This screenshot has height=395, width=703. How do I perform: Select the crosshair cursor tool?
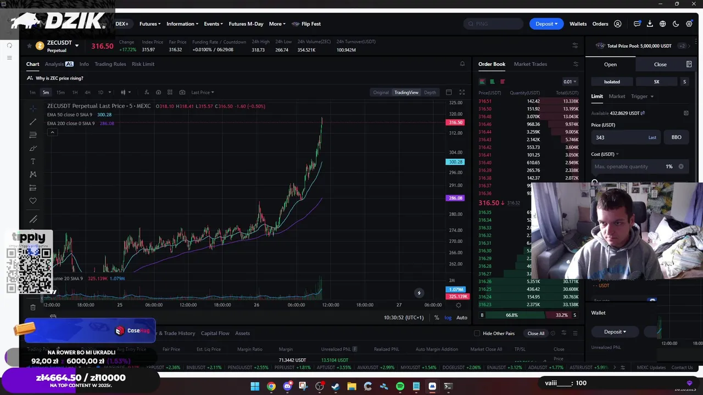click(x=33, y=108)
